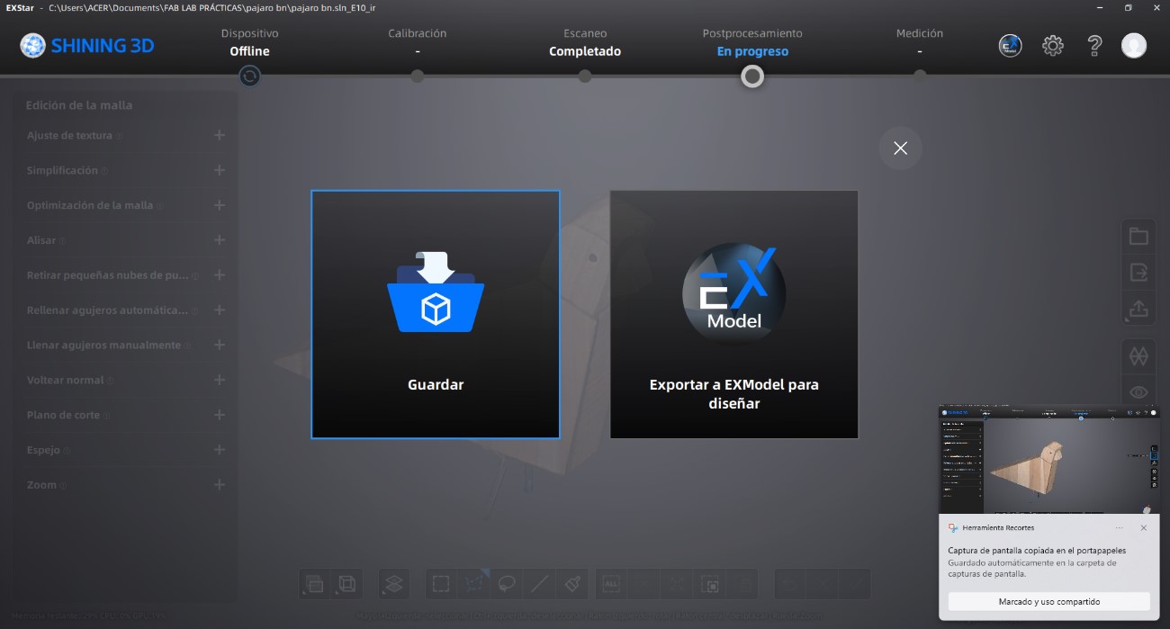
Task: Select the brush selection tool
Action: click(x=572, y=584)
